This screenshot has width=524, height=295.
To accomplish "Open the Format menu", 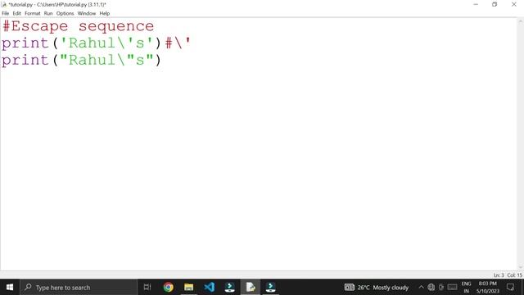I will click(33, 13).
